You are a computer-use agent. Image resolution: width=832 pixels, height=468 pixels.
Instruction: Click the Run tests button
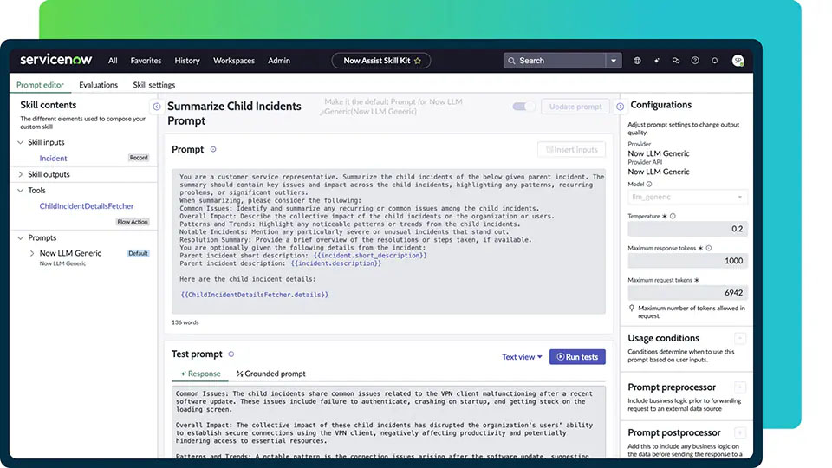(x=577, y=356)
